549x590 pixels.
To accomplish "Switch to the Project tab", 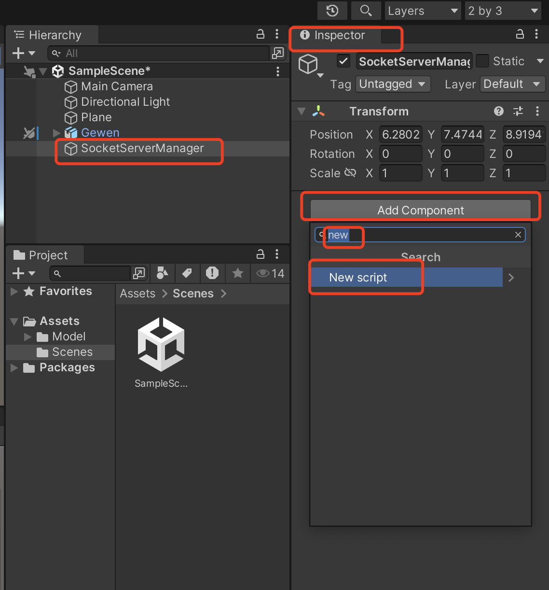I will click(45, 255).
